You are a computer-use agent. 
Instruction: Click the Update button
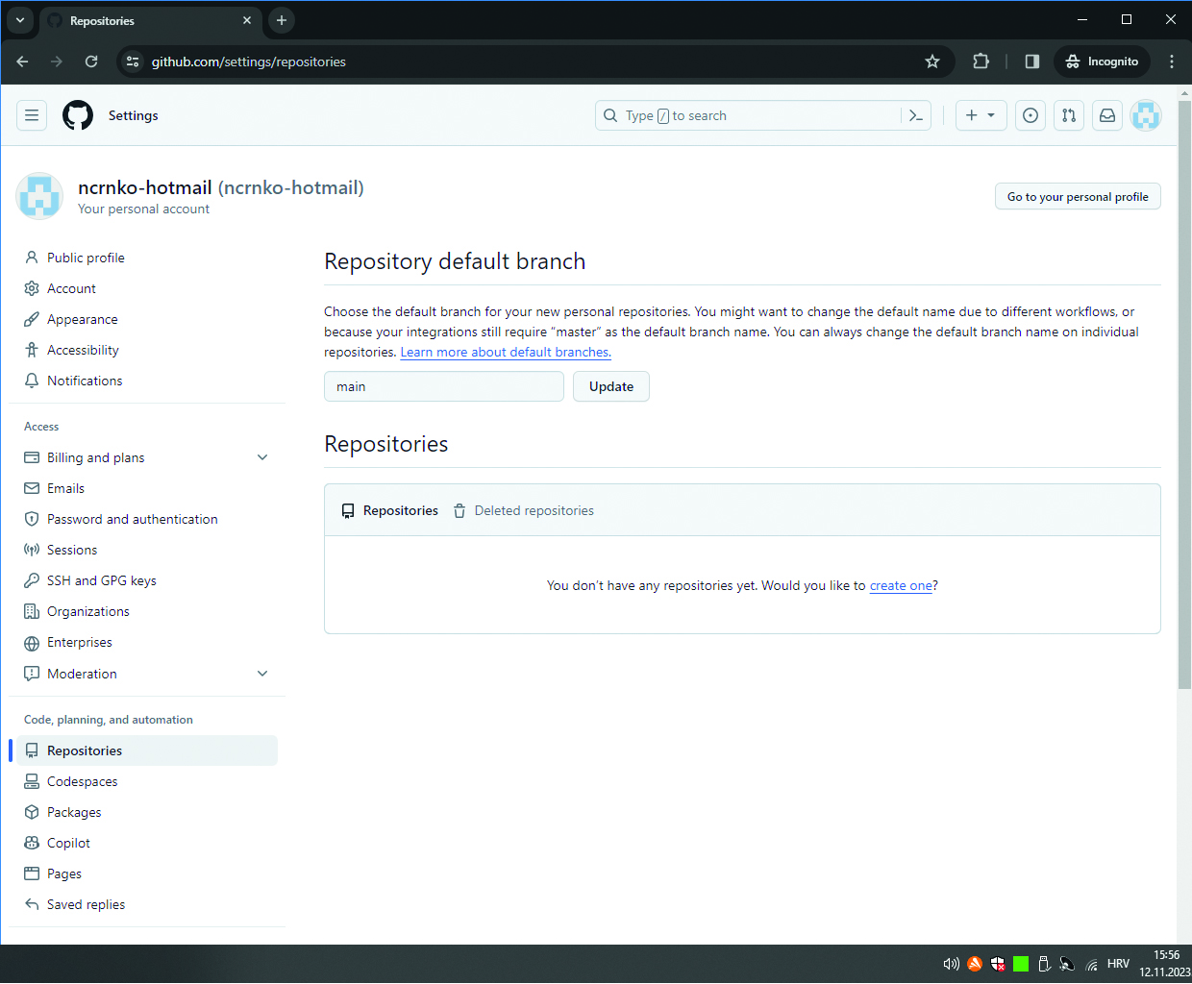pos(611,386)
